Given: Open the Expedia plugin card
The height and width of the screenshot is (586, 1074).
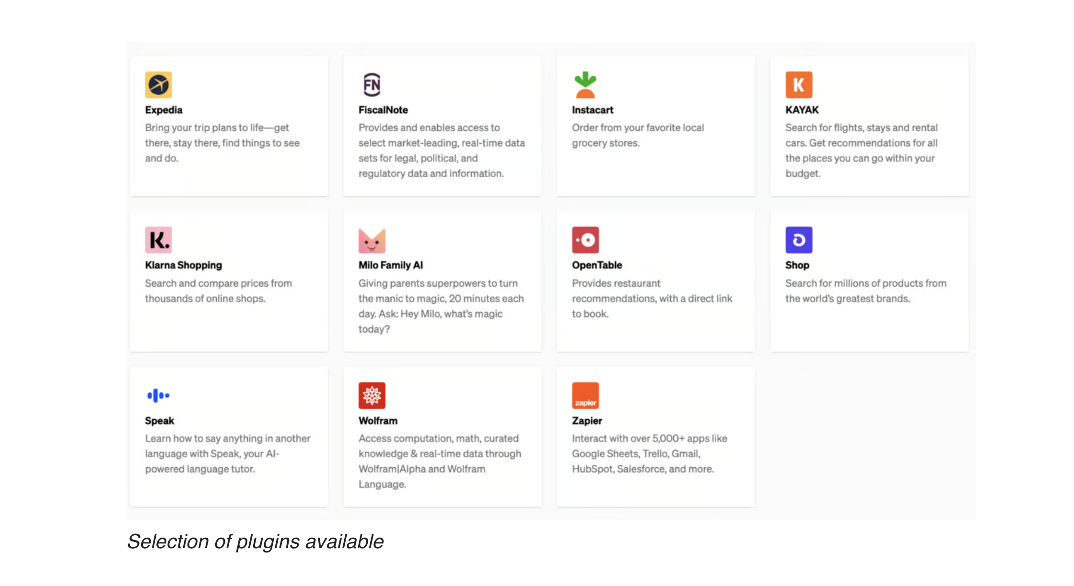Looking at the screenshot, I should (228, 126).
